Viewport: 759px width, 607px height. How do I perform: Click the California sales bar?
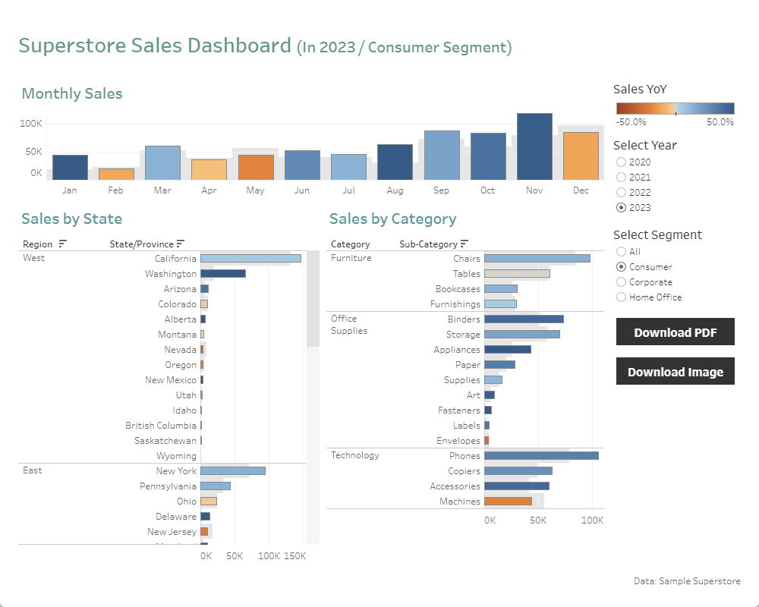pos(250,259)
